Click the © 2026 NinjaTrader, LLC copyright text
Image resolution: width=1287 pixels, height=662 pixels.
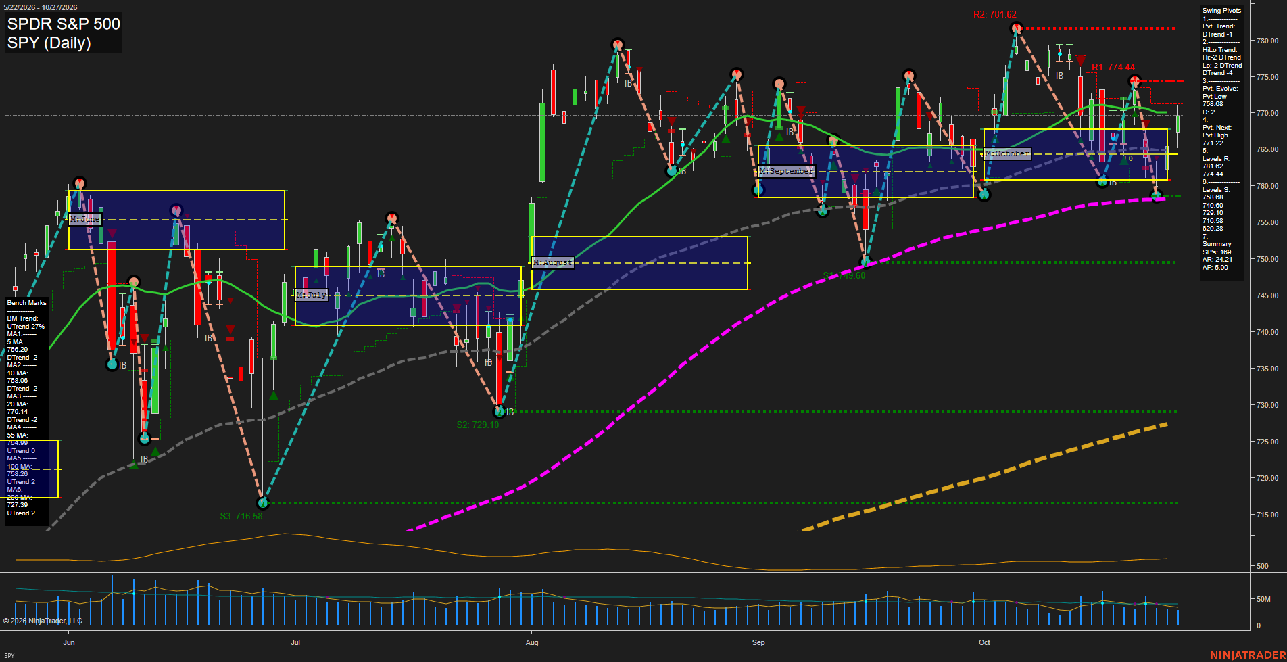43,621
